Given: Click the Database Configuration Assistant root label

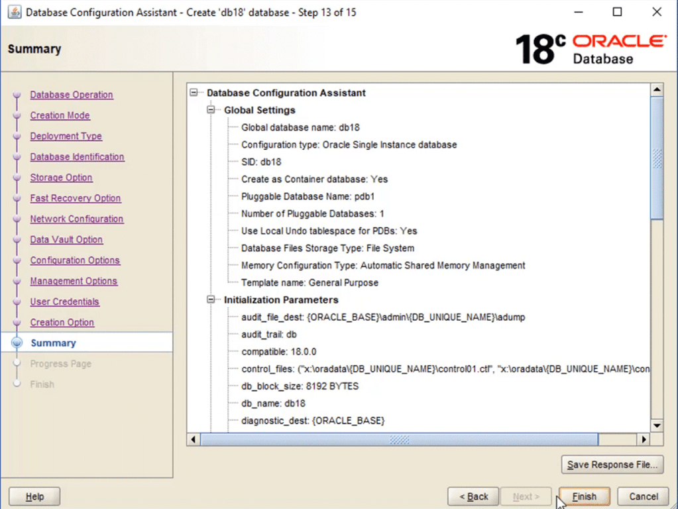Looking at the screenshot, I should [x=286, y=93].
